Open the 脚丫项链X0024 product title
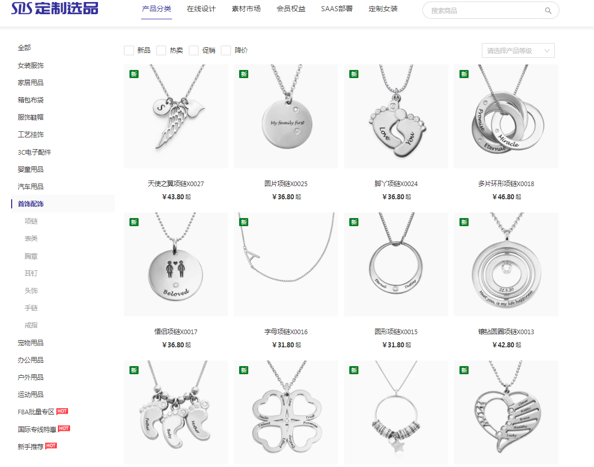The width and height of the screenshot is (594, 467). point(396,184)
